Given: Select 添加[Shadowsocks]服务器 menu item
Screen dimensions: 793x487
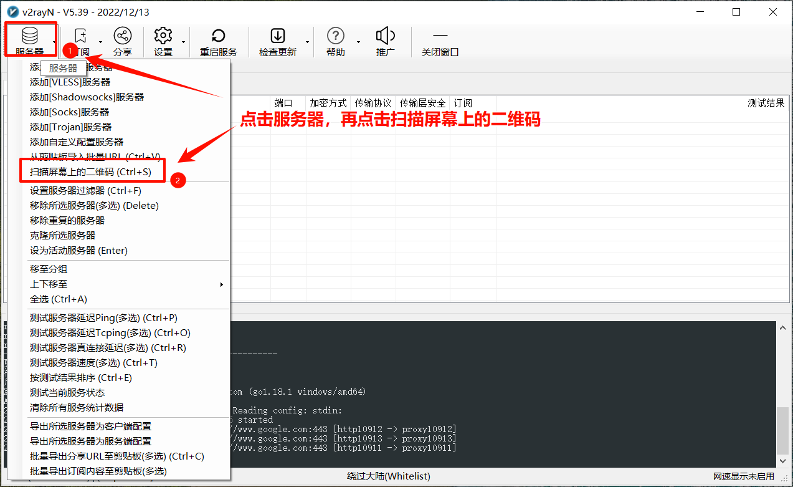Looking at the screenshot, I should tap(87, 97).
